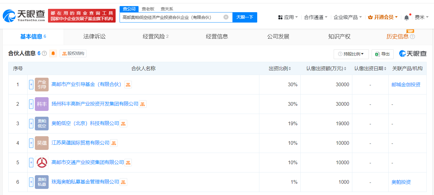The height and width of the screenshot is (195, 434).
Task: Select 查公司 search mode tab
Action: click(x=129, y=9)
